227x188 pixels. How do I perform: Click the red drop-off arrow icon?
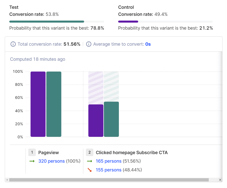[90, 170]
